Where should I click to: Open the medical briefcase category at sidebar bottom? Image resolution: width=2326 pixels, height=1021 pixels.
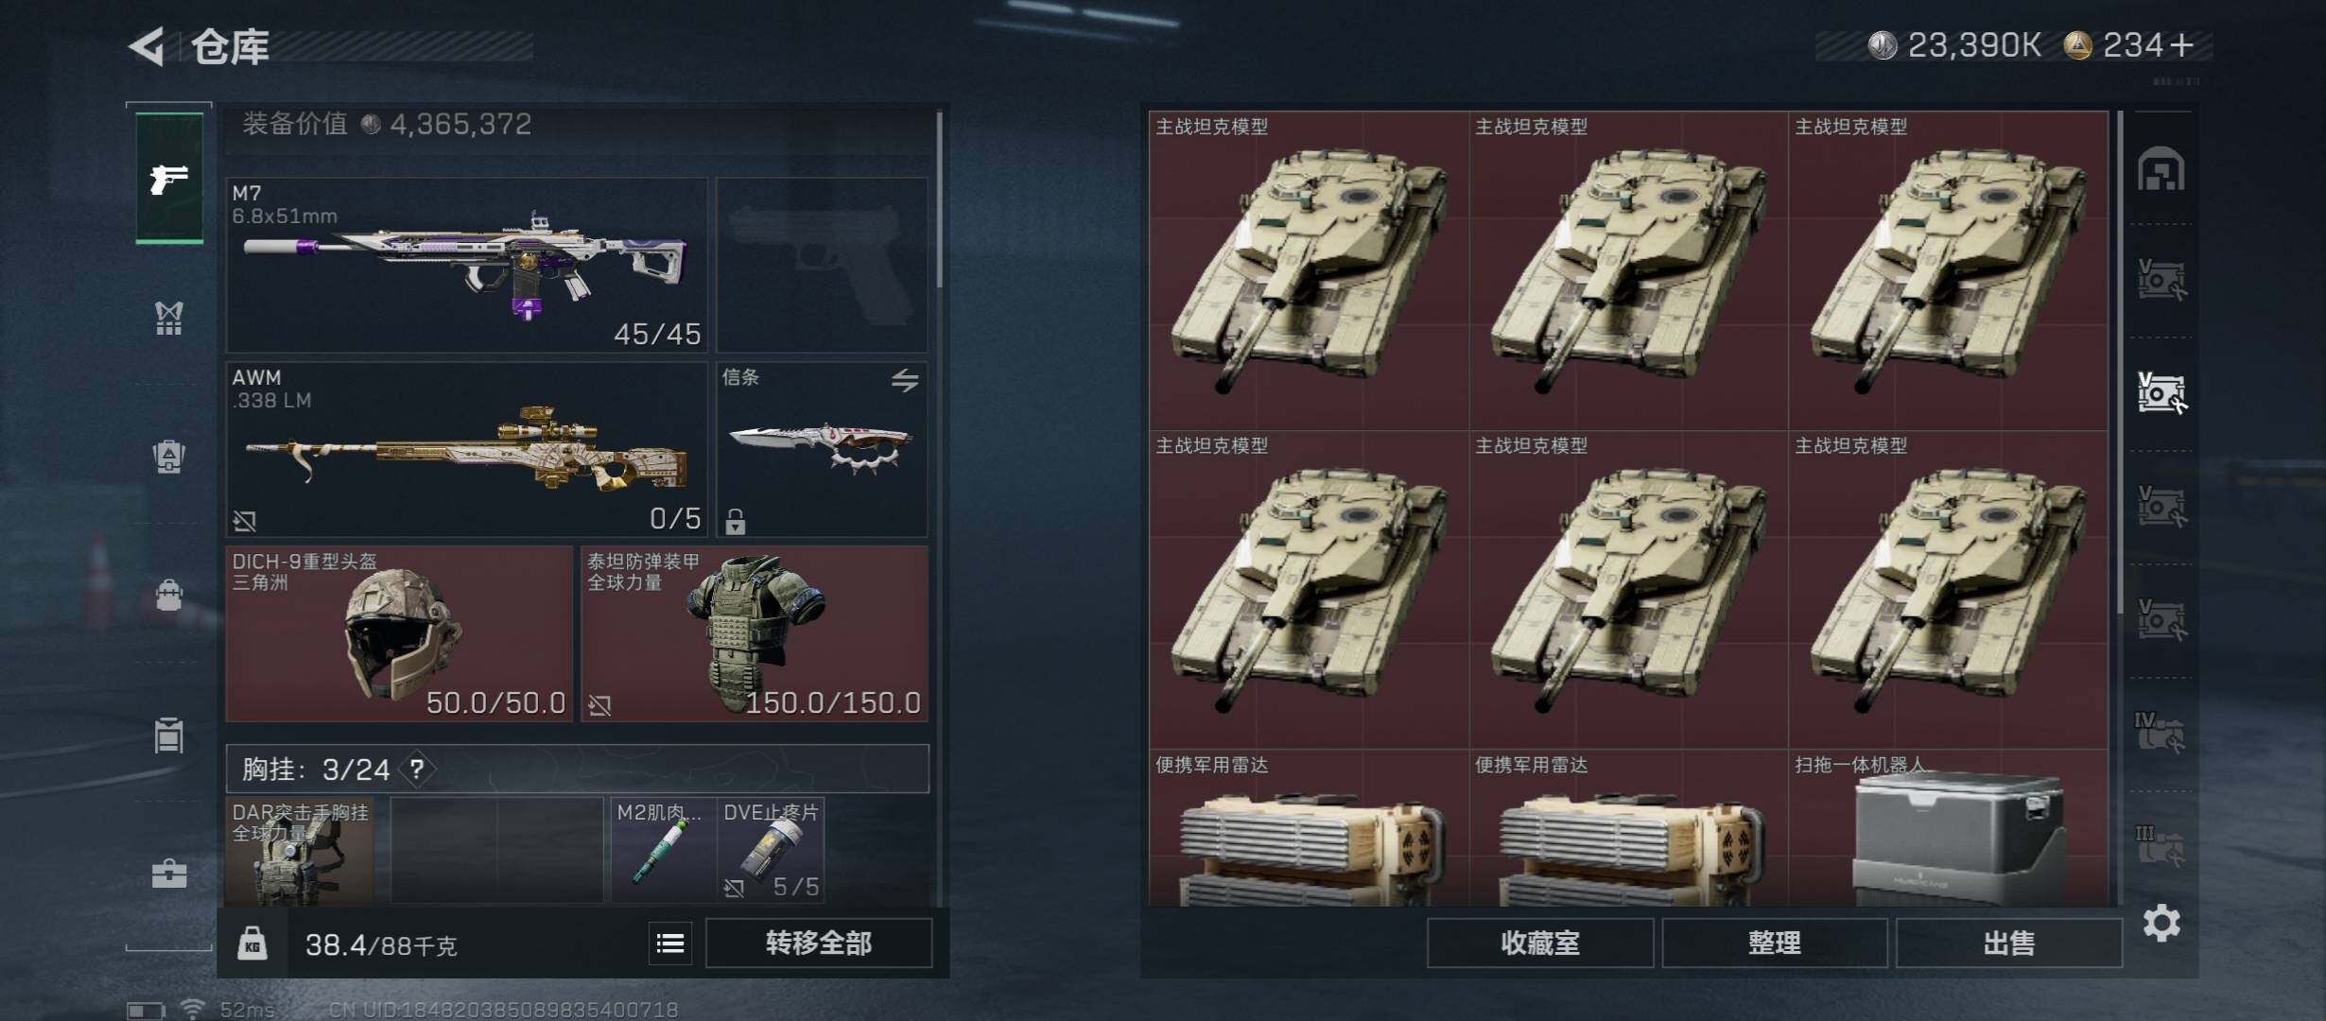169,873
